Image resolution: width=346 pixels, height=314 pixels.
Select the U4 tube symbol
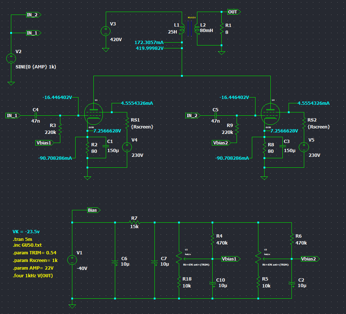[x=271, y=113]
